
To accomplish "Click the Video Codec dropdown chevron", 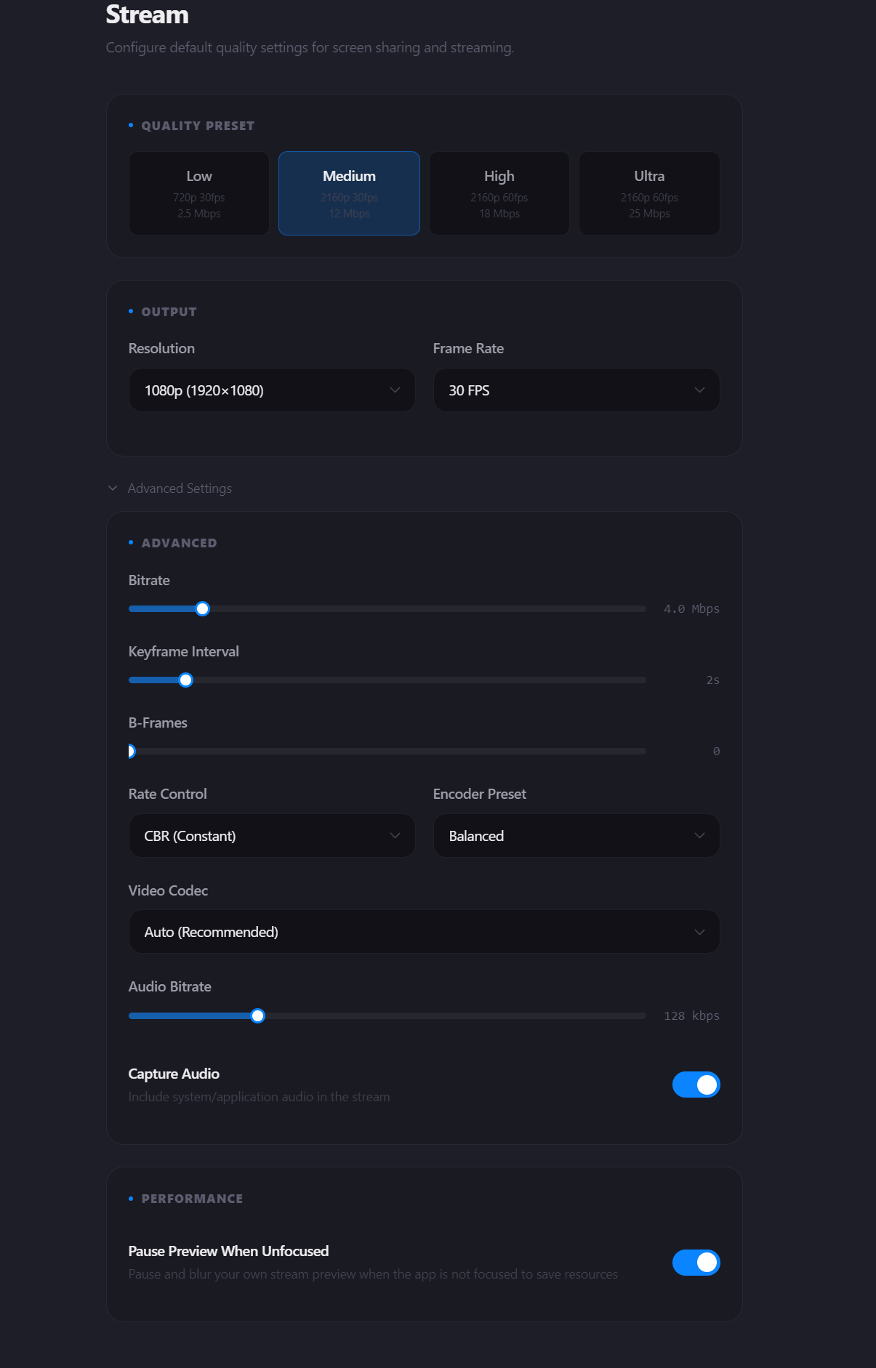I will click(x=699, y=931).
